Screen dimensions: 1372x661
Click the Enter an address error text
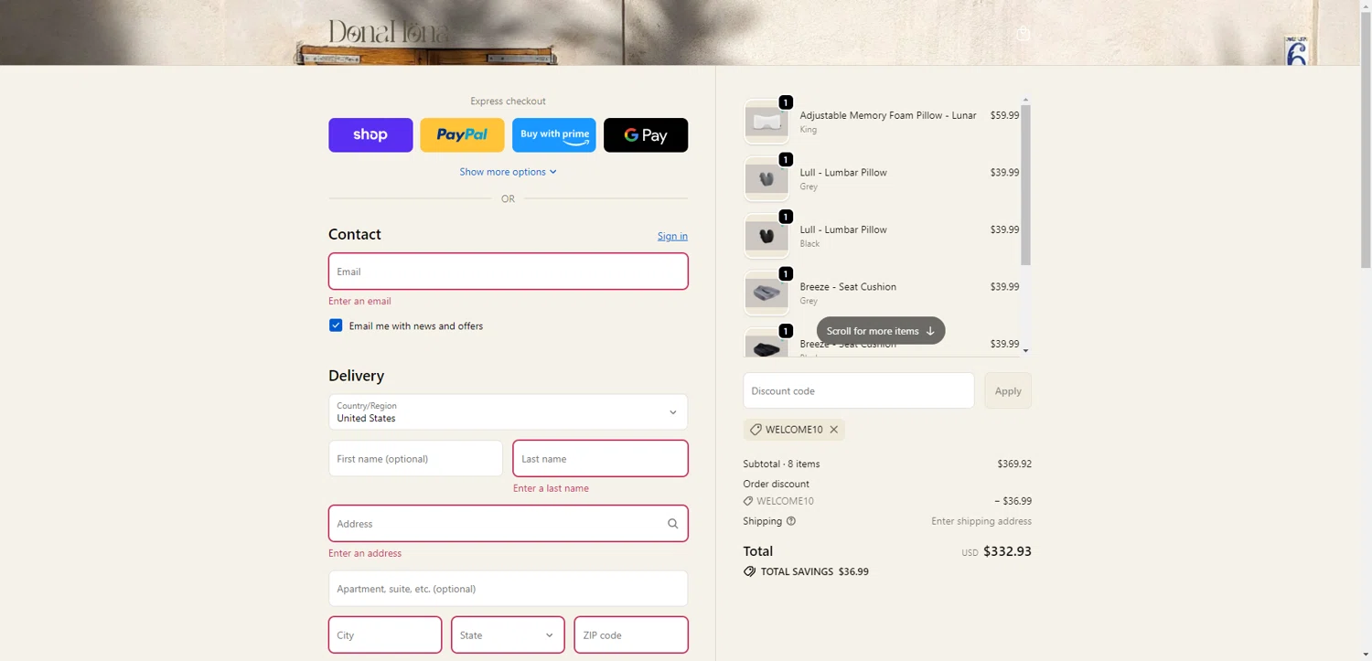coord(365,553)
